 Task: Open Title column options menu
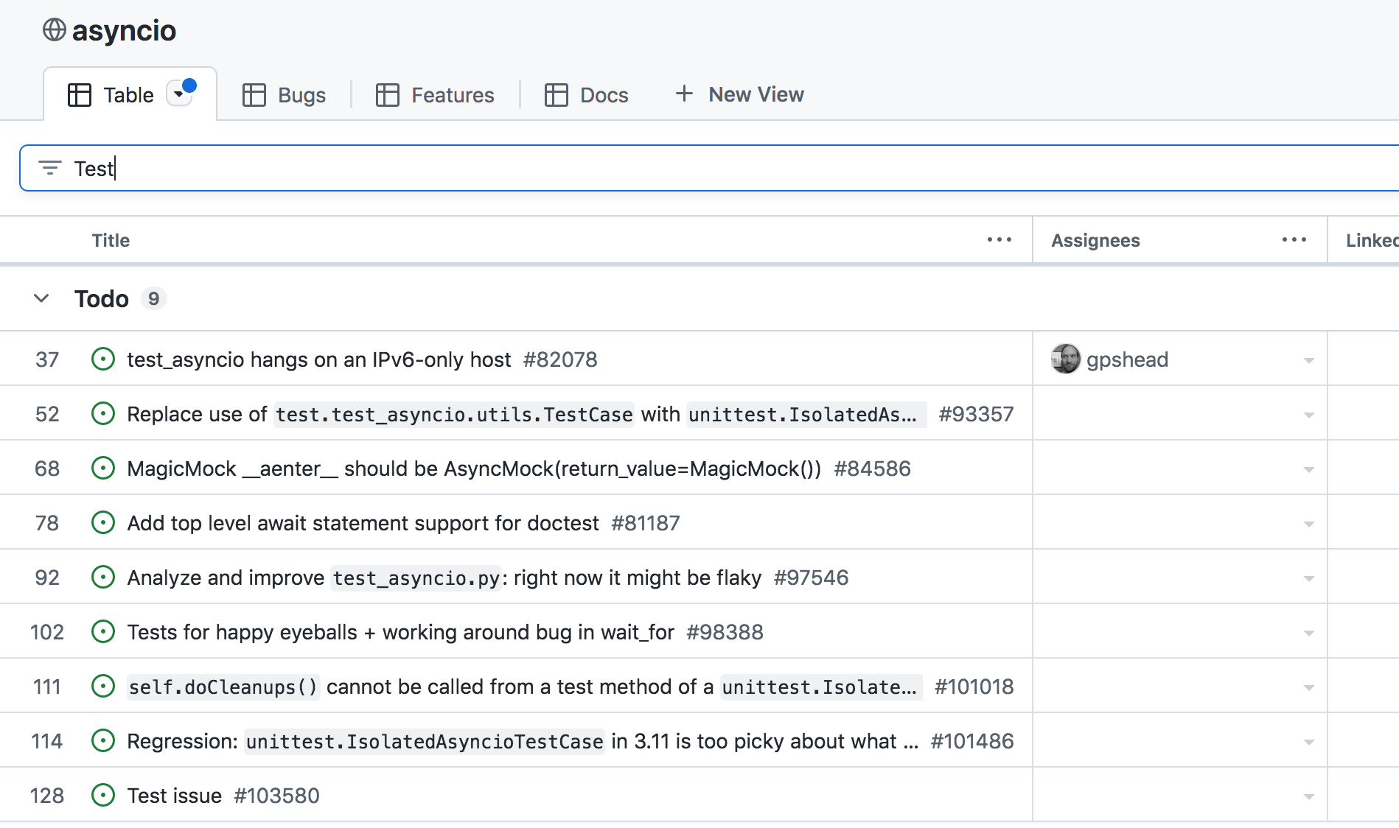point(999,240)
